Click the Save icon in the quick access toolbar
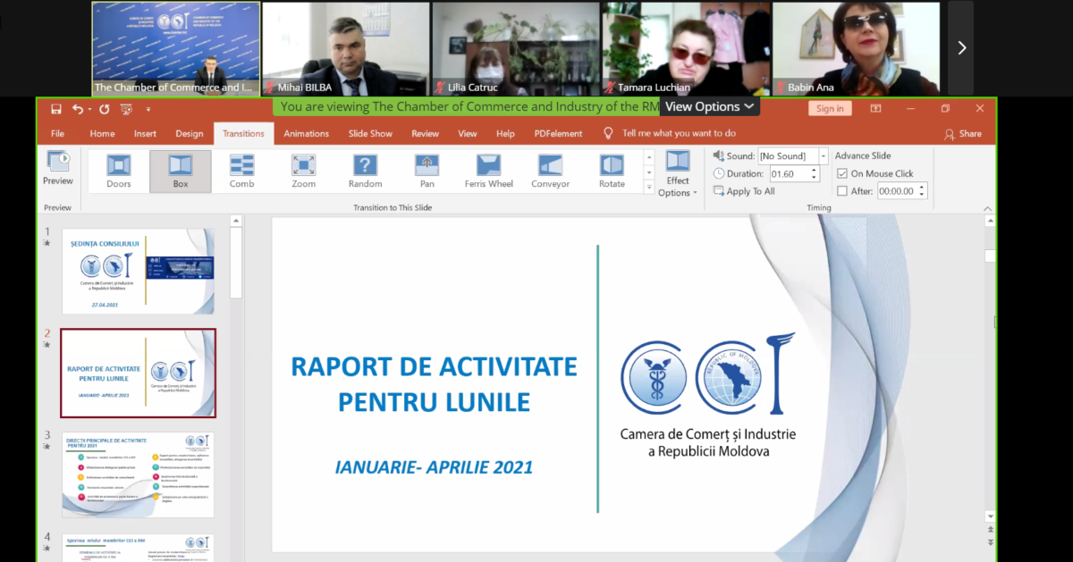Screen dimensions: 1073x562 [x=56, y=109]
